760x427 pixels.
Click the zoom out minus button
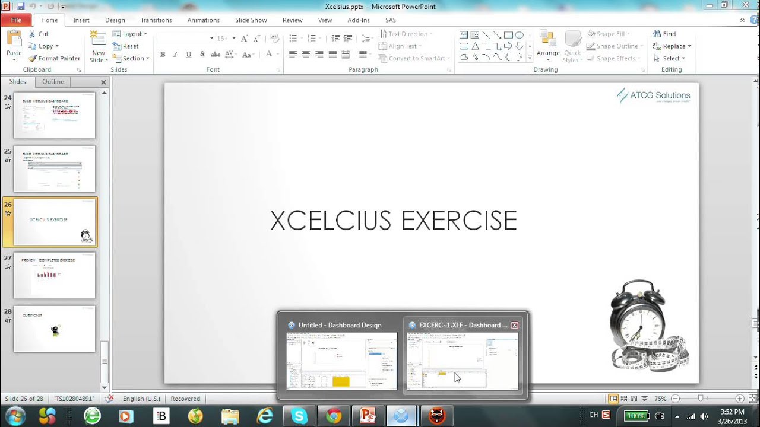[675, 399]
